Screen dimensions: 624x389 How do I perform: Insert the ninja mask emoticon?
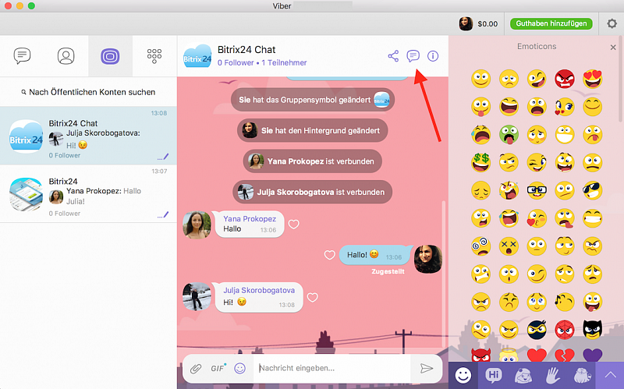point(537,329)
